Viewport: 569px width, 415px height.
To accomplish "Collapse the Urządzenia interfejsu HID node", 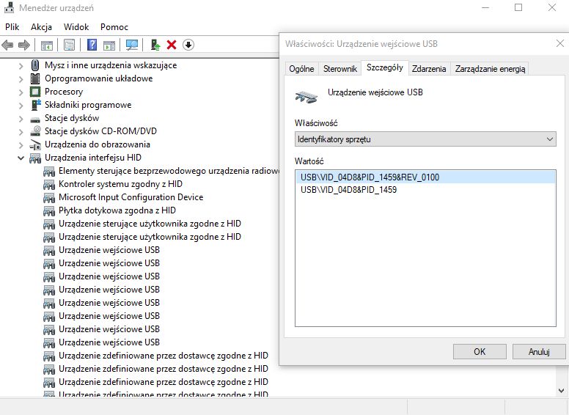I will 21,158.
